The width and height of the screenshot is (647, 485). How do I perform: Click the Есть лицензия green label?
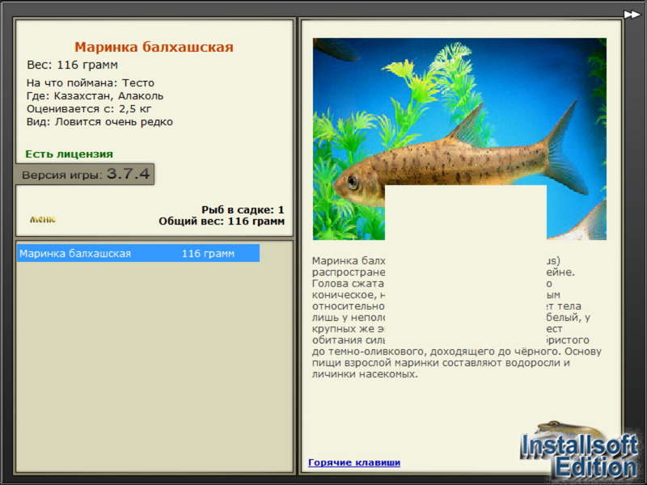(x=70, y=154)
